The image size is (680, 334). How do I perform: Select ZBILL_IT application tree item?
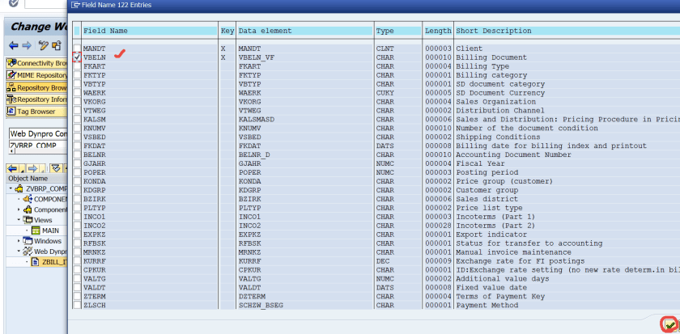pos(55,262)
